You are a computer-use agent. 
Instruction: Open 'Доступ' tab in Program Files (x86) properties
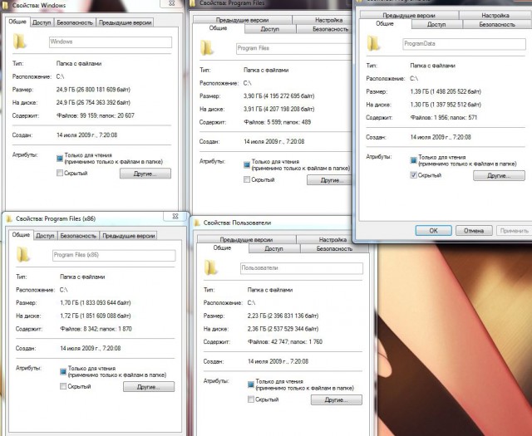45,236
